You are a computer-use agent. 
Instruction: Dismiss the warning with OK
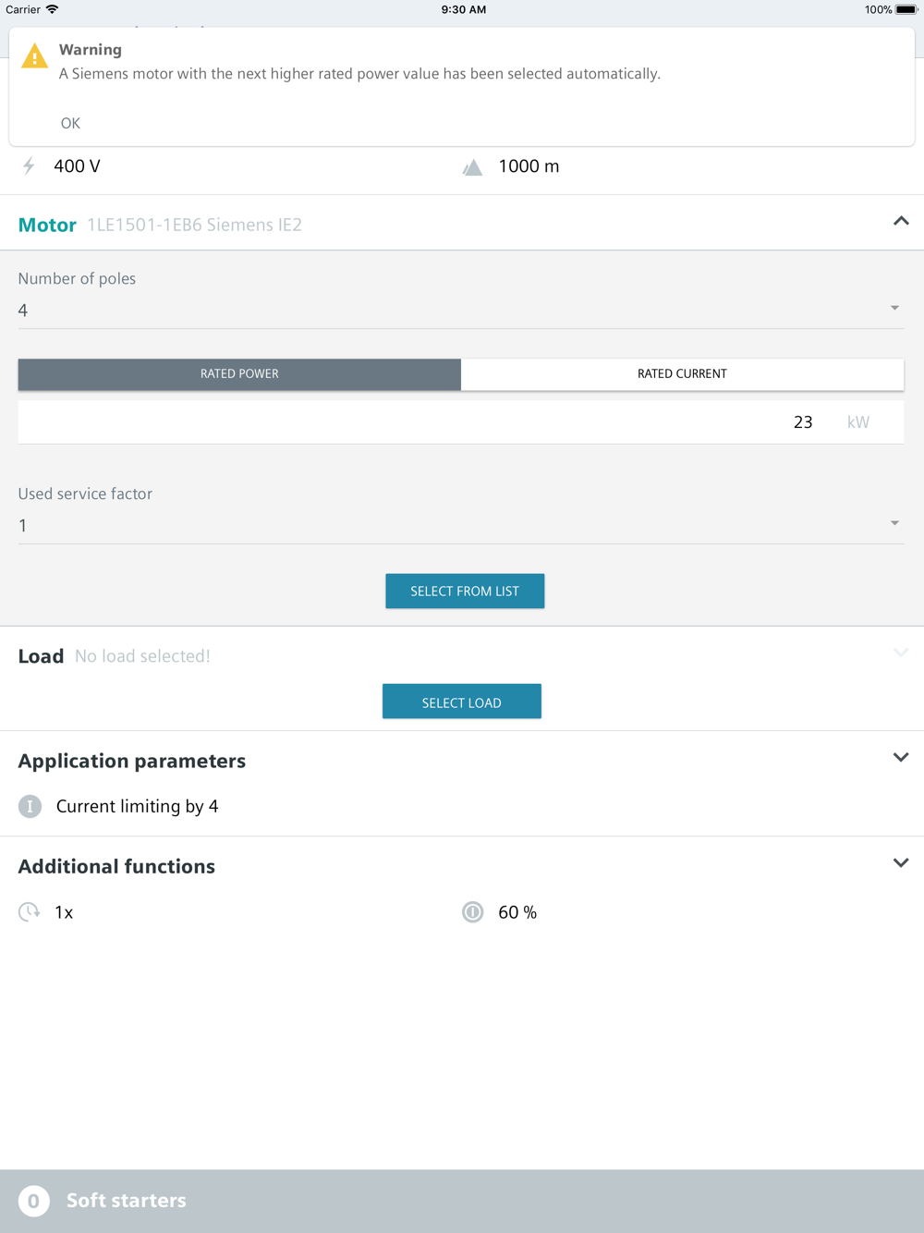coord(70,123)
